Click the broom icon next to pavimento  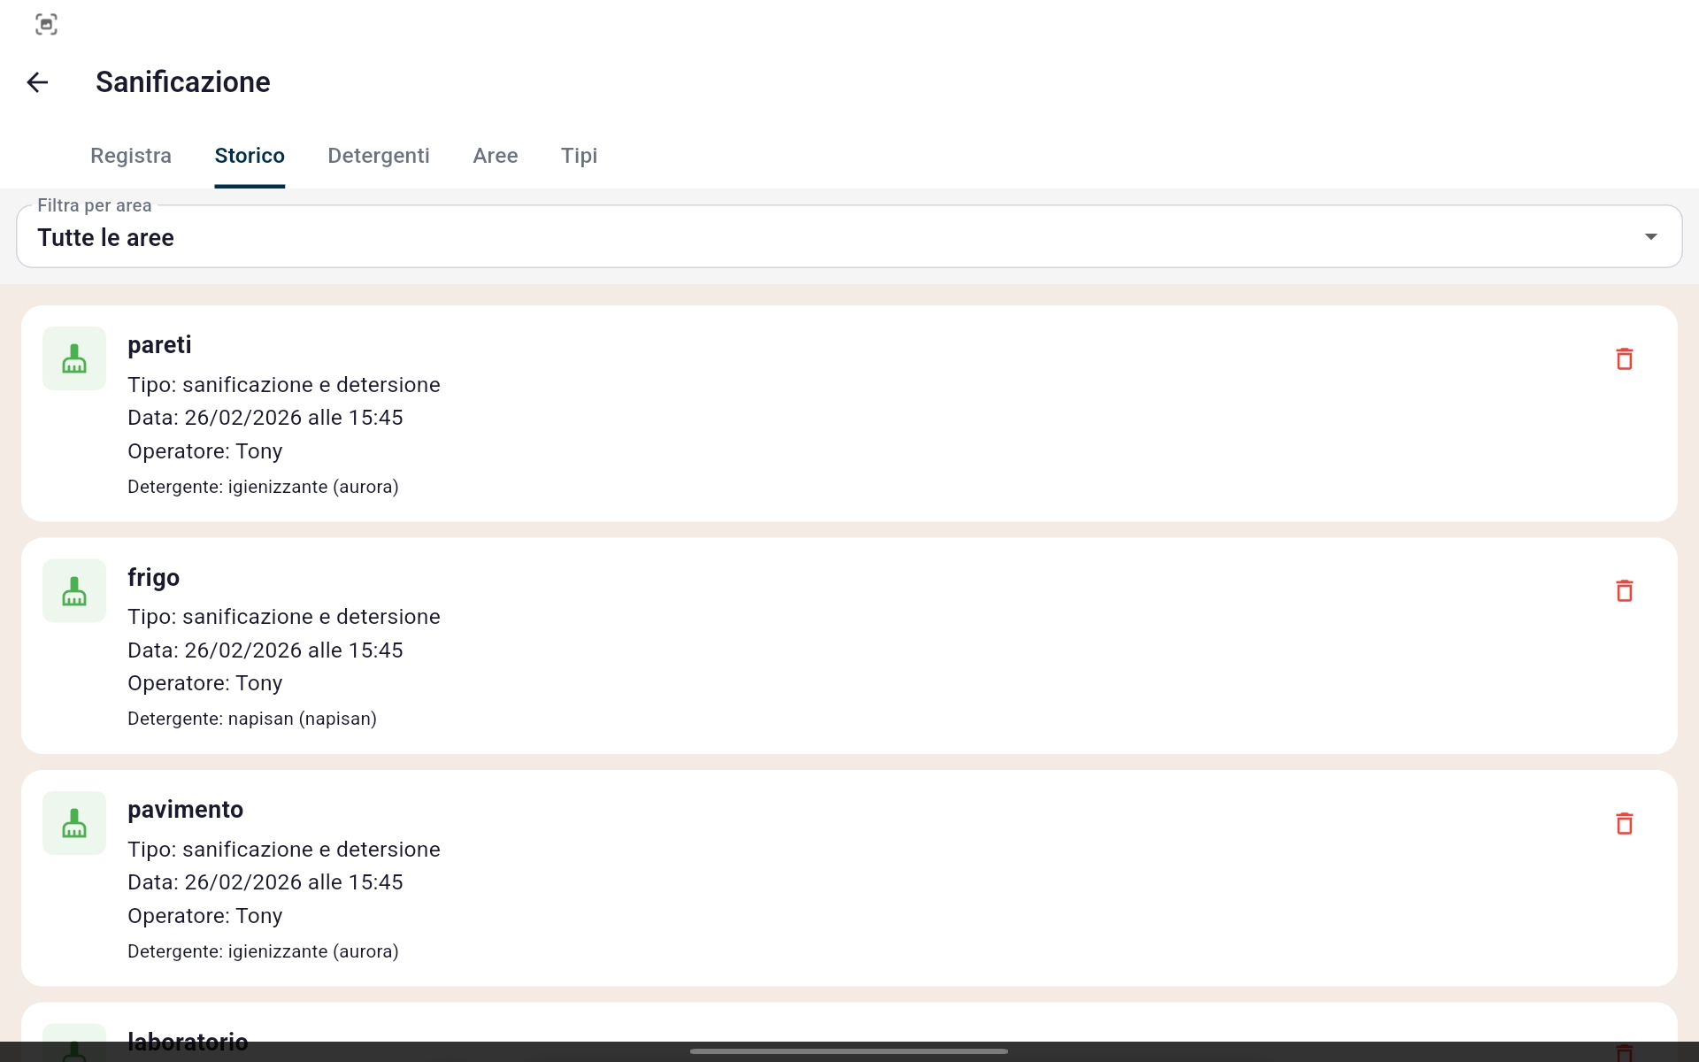click(74, 823)
